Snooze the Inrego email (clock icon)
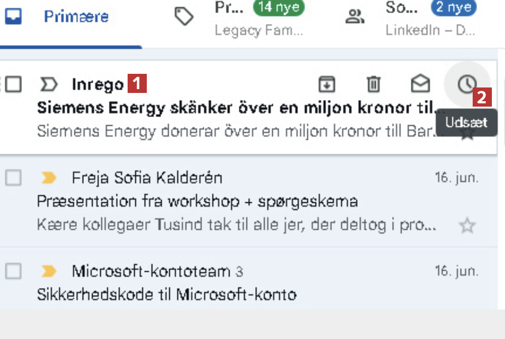The image size is (505, 339). coord(467,84)
